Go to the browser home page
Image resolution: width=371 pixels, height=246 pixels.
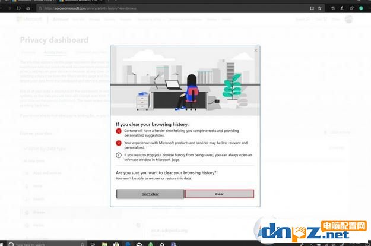click(x=28, y=8)
